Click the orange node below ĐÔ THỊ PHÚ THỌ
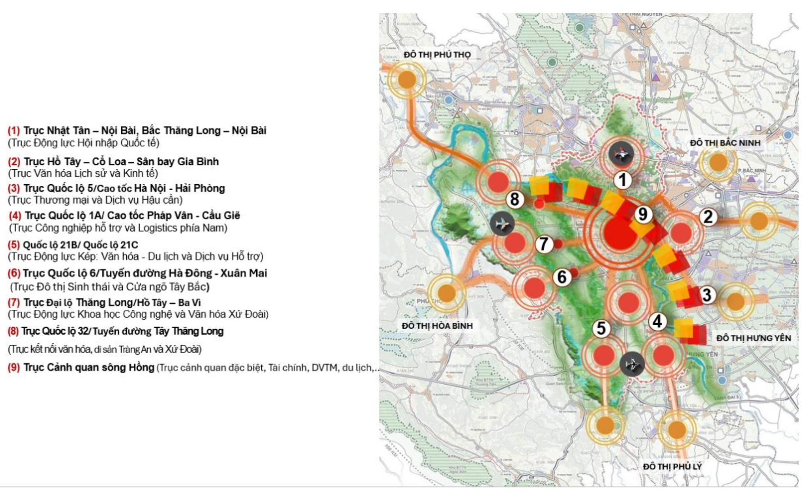The image size is (811, 497). [407, 80]
